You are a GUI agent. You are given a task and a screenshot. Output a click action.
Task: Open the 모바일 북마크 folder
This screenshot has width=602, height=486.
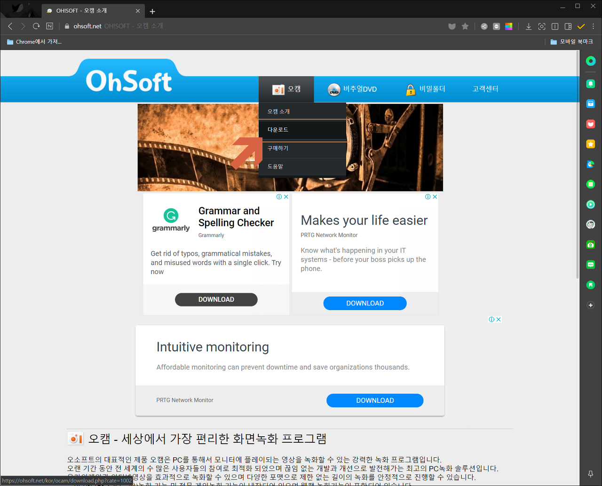(x=572, y=42)
